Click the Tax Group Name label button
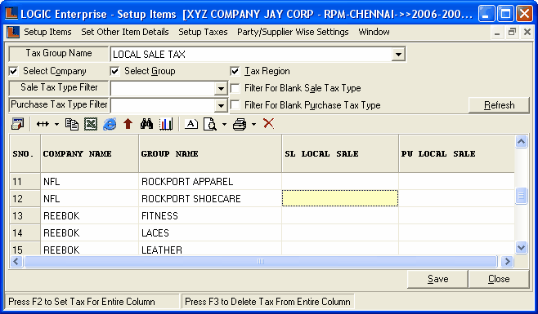Screen dimensions: 538x314 coord(59,54)
